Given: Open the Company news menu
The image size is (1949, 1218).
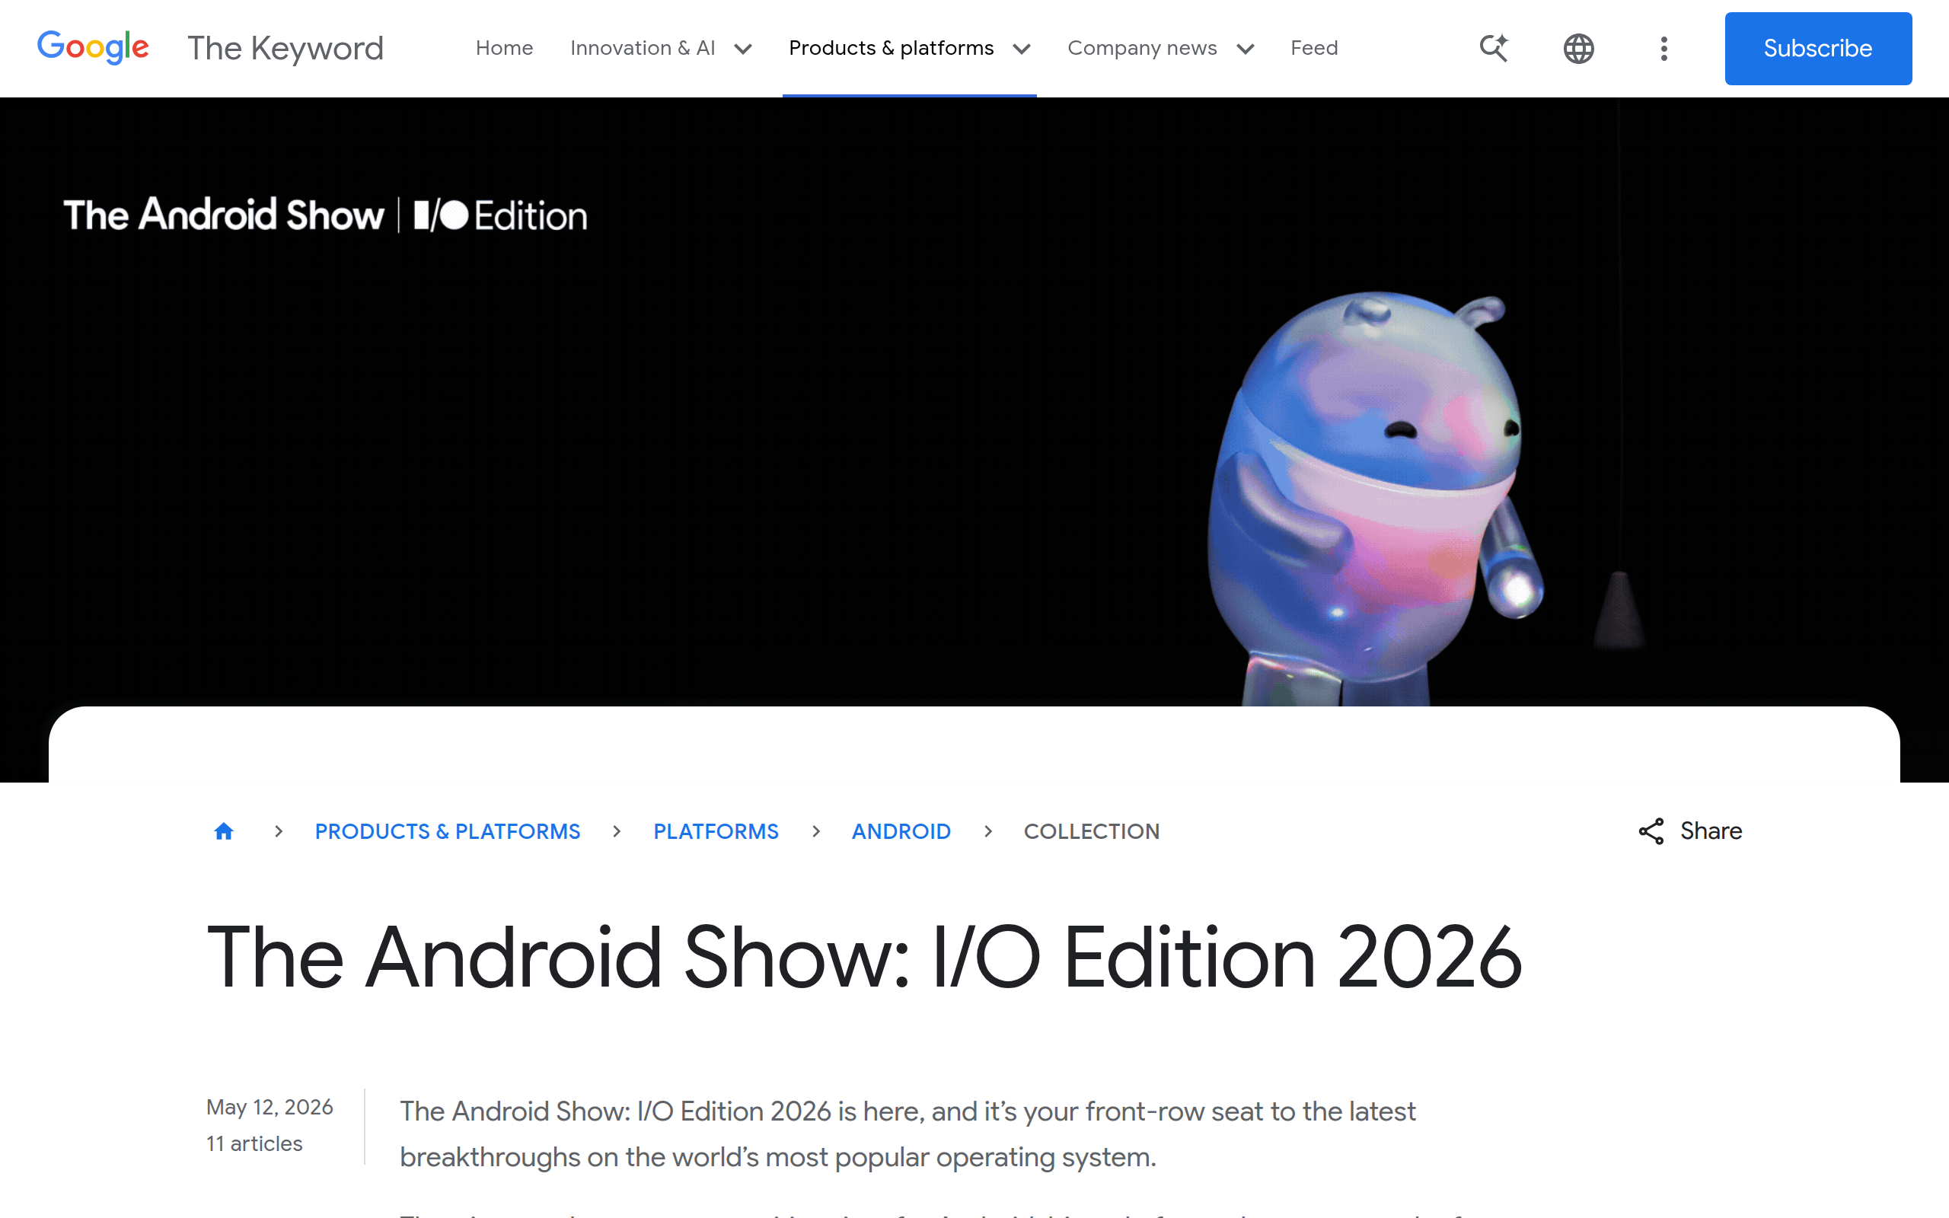Looking at the screenshot, I should click(1141, 48).
